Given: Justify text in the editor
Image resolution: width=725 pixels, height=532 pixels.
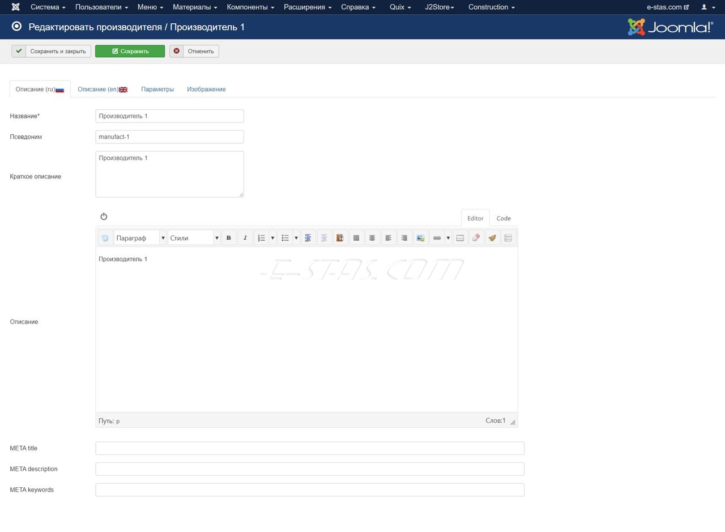Looking at the screenshot, I should point(356,238).
